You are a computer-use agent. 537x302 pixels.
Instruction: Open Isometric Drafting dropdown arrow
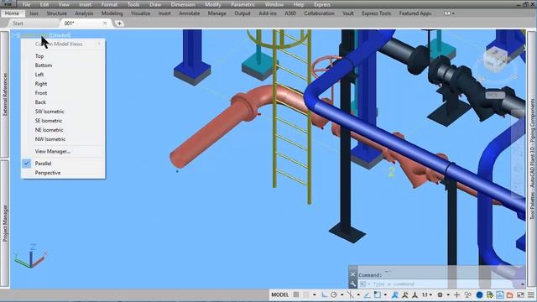pos(358,294)
